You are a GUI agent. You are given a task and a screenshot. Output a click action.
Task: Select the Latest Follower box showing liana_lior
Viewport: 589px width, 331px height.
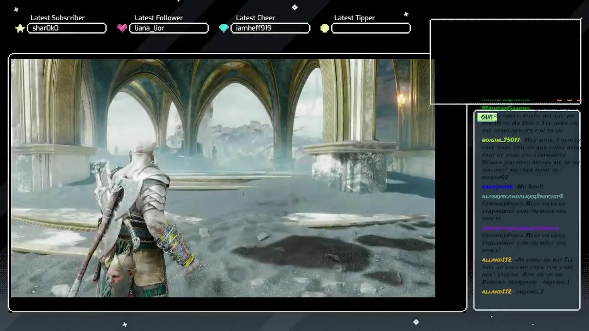point(169,28)
